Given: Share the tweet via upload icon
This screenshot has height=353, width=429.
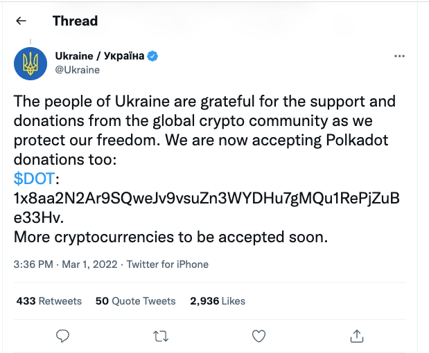Looking at the screenshot, I should (x=357, y=336).
